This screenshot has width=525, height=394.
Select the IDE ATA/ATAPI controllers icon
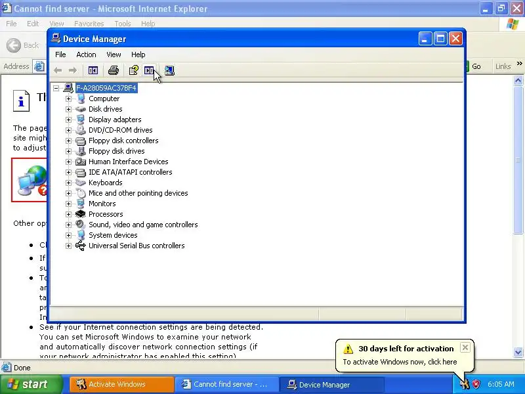(81, 172)
